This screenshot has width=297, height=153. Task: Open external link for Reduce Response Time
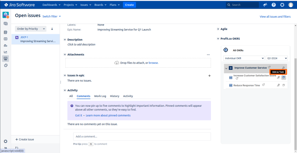coord(263,85)
